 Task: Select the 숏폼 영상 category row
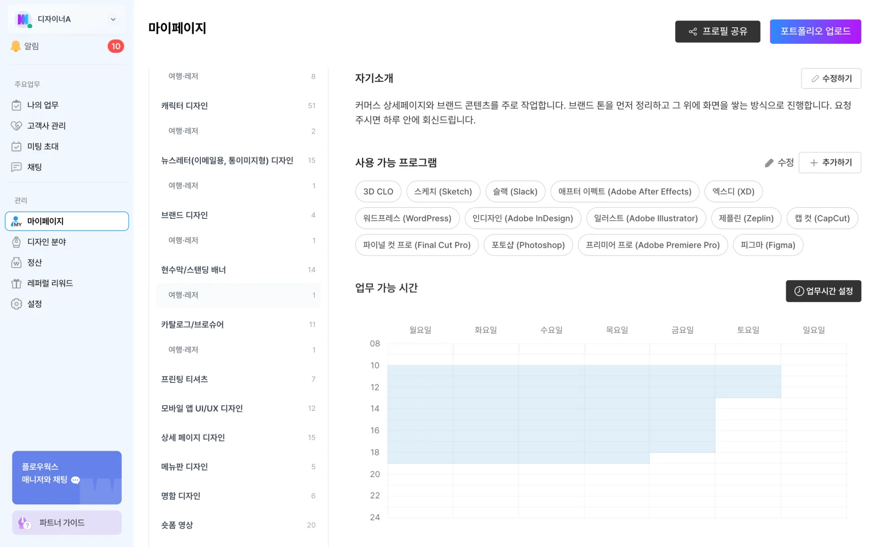(x=238, y=525)
